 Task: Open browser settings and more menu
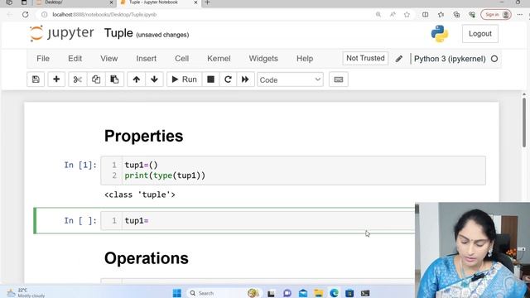520,15
